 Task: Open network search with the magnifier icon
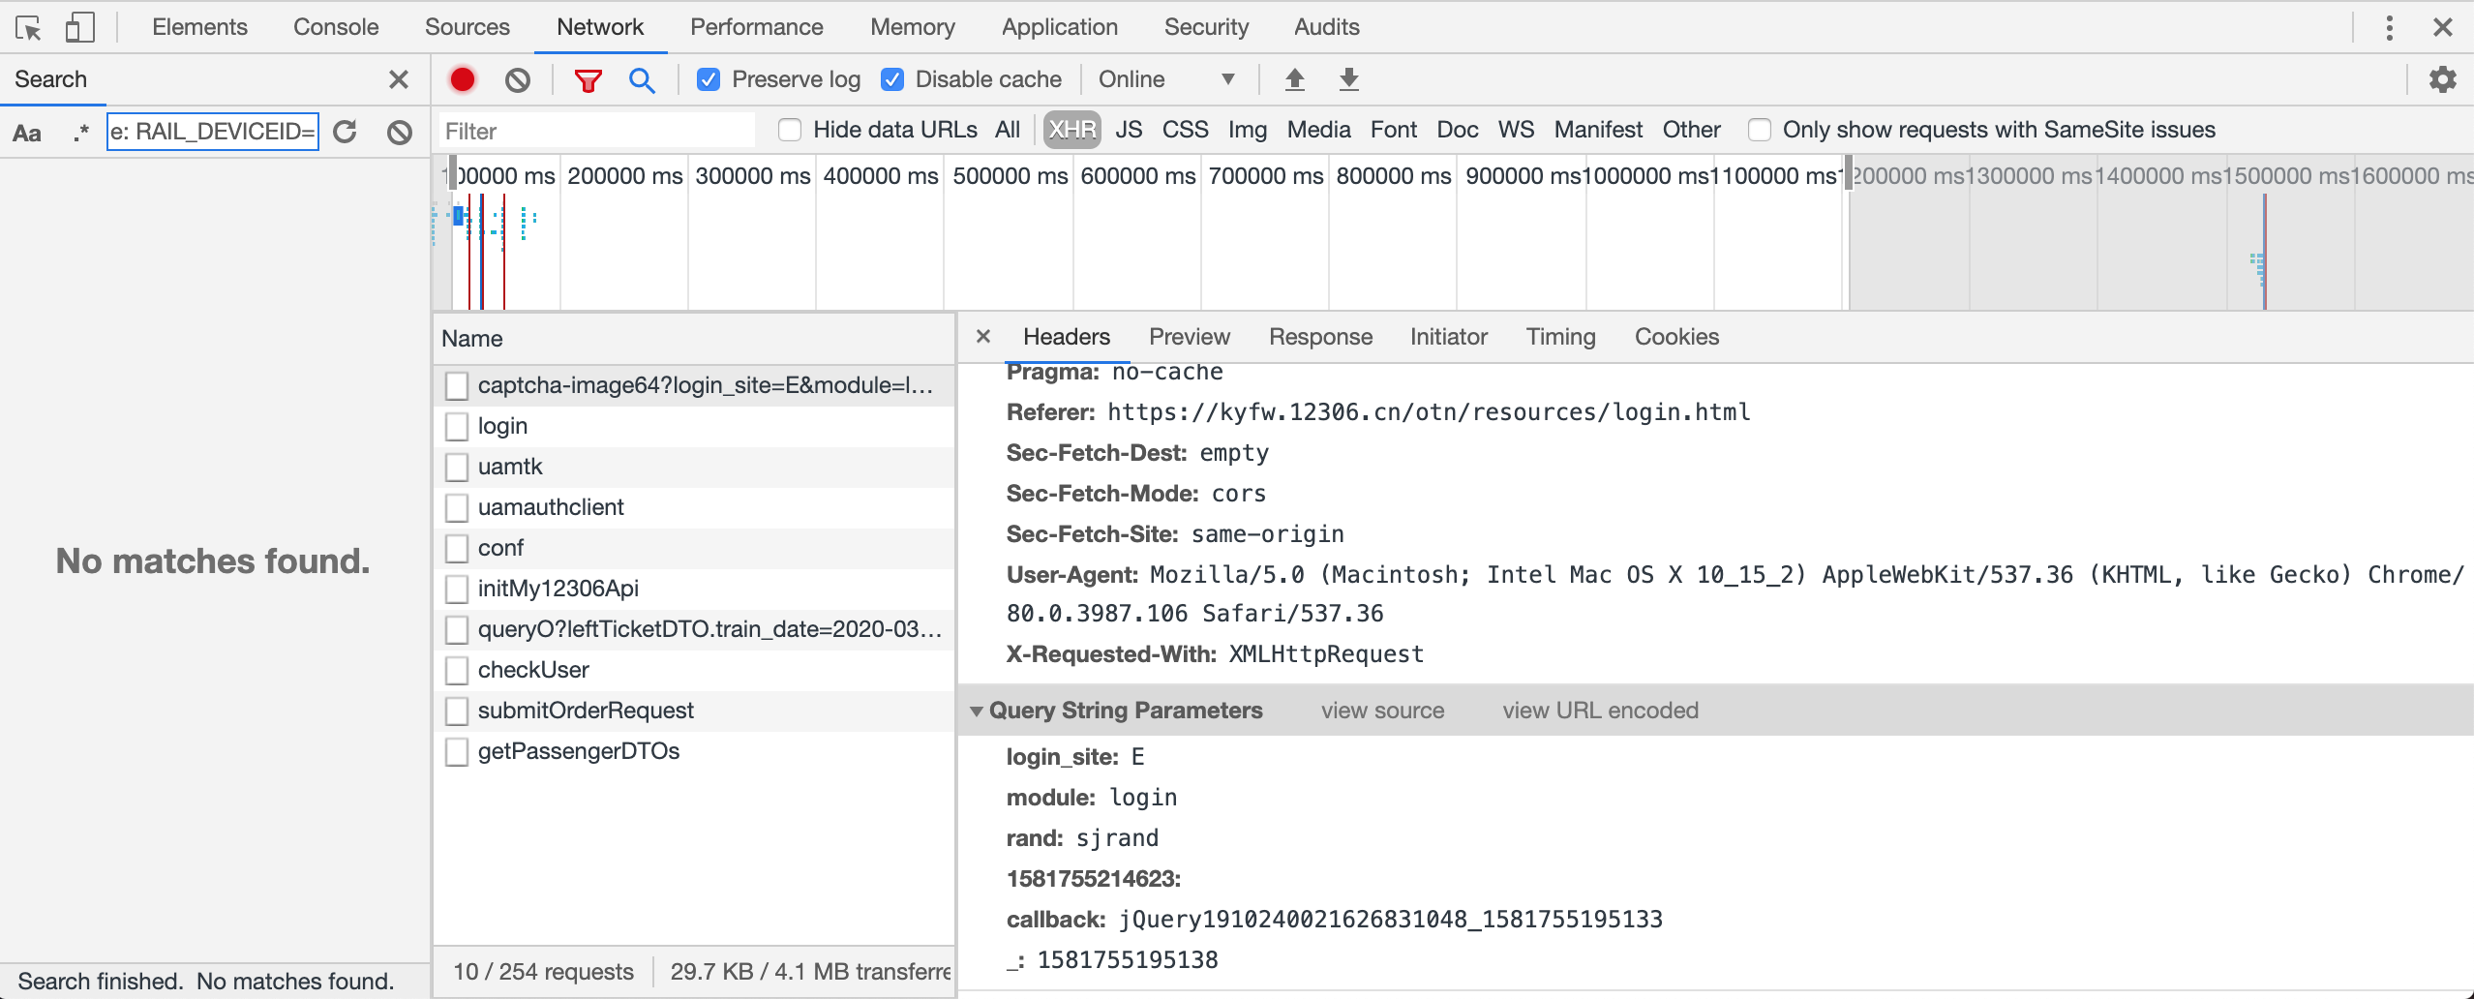(642, 79)
